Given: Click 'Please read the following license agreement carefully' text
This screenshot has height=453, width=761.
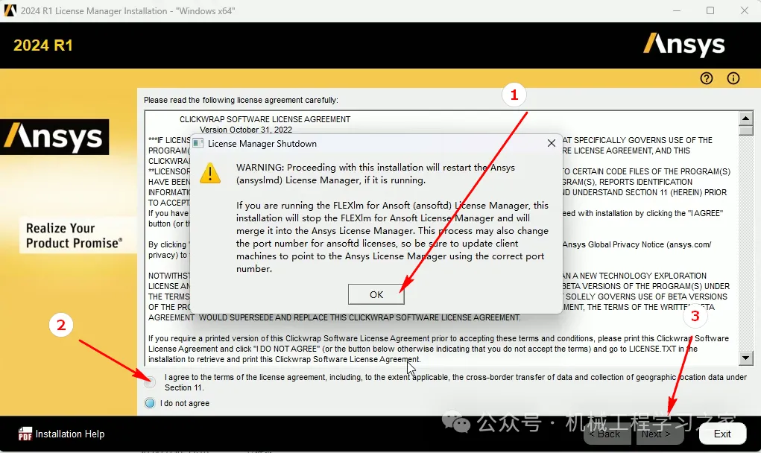Looking at the screenshot, I should point(241,100).
